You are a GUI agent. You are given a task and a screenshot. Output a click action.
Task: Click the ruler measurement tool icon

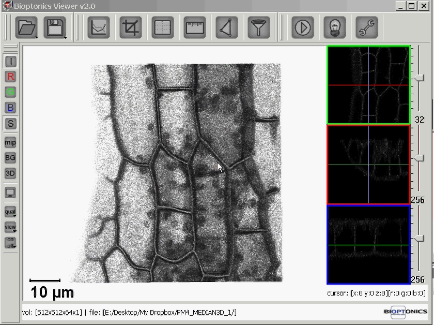[x=195, y=27]
